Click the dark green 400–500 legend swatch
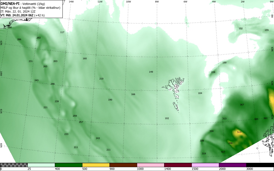Viewport: 274px width, 171px height. coord(68,165)
